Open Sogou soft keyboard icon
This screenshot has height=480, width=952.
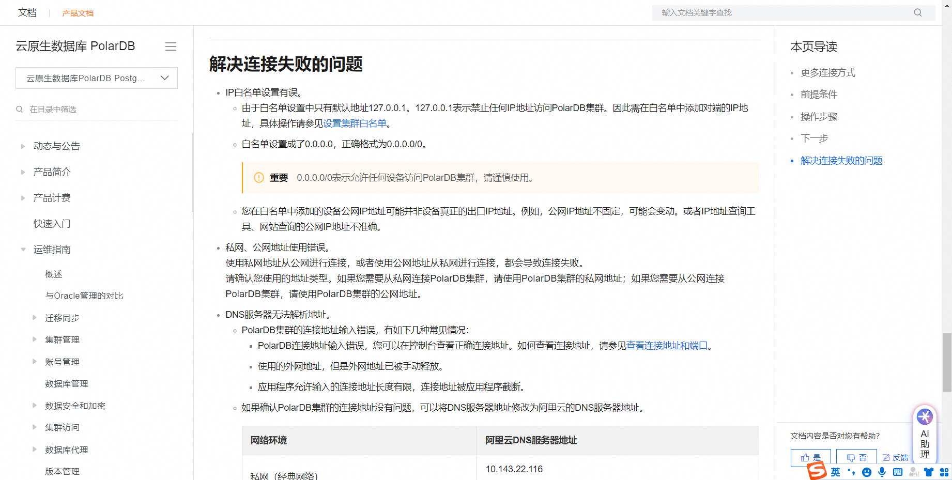click(x=898, y=472)
